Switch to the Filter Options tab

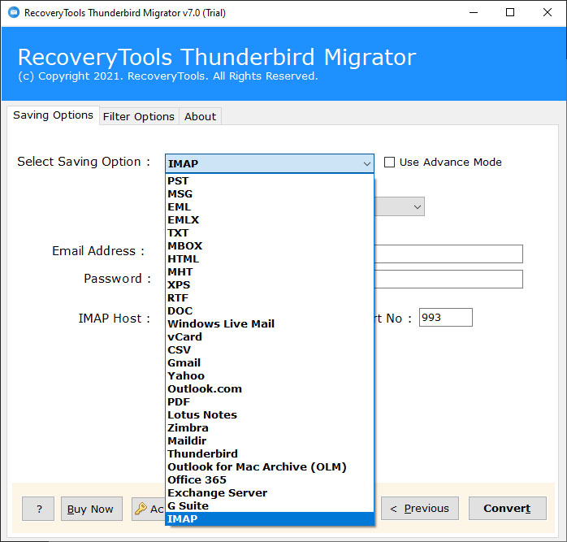(138, 116)
